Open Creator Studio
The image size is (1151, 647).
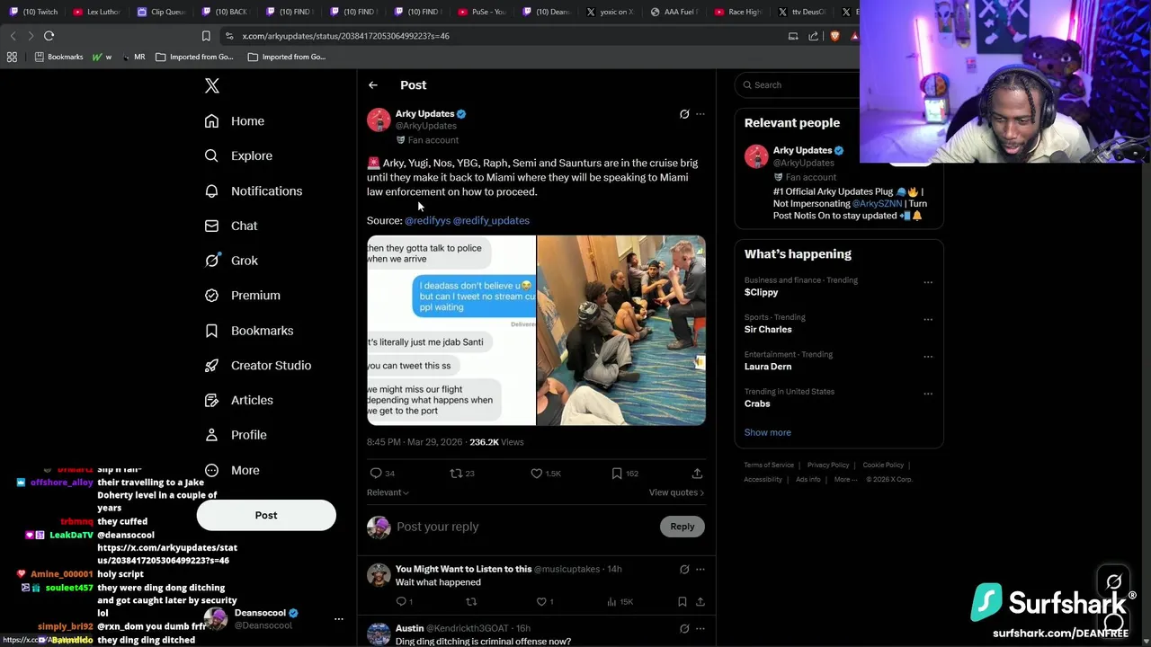pos(257,366)
